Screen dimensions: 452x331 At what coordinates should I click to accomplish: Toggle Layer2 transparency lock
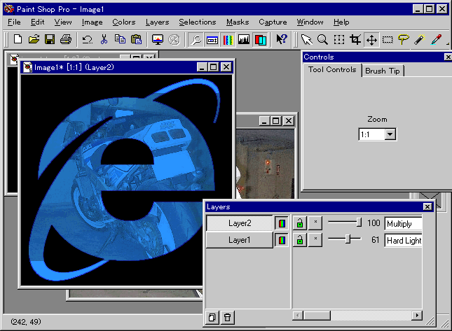pyautogui.click(x=300, y=223)
